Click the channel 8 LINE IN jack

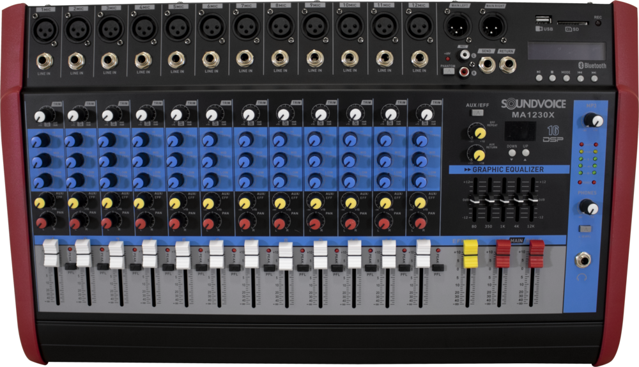tap(280, 58)
